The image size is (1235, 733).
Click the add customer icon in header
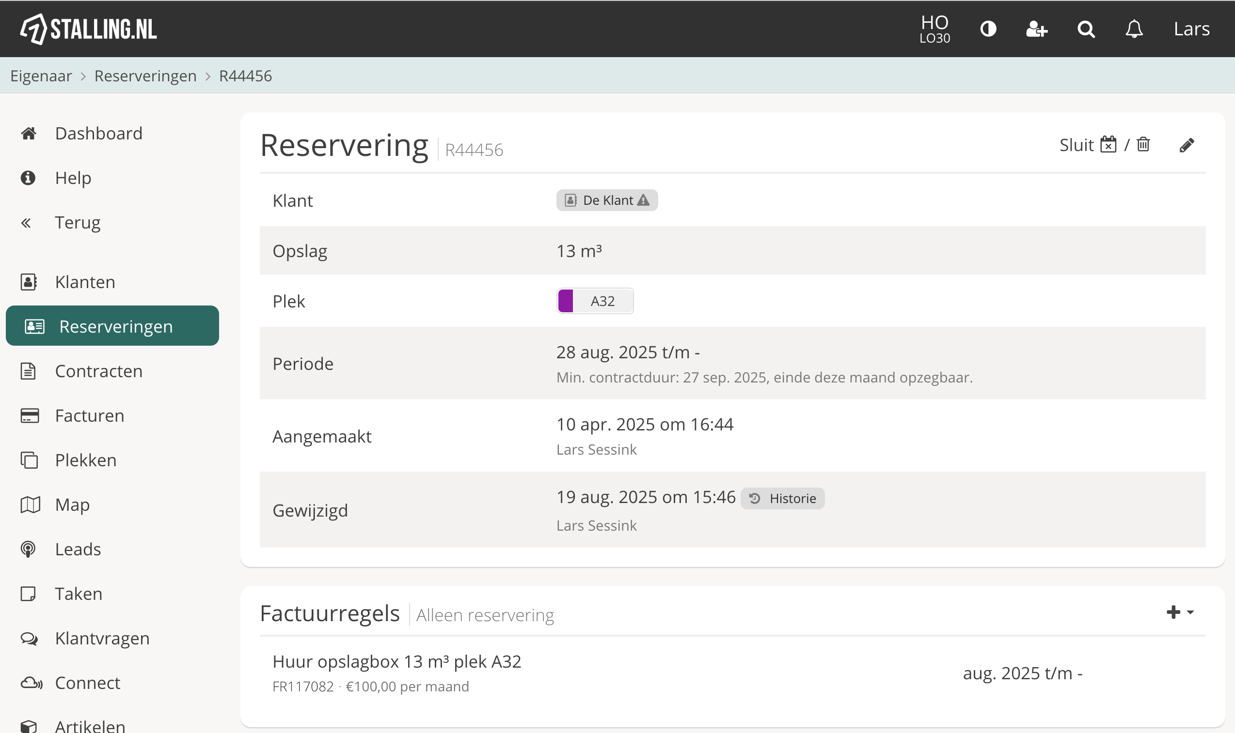click(x=1037, y=29)
